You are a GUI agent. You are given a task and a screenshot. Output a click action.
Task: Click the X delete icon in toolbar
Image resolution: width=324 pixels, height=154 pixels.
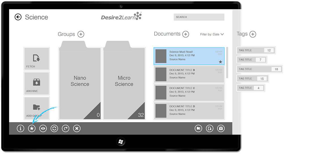[77, 129]
